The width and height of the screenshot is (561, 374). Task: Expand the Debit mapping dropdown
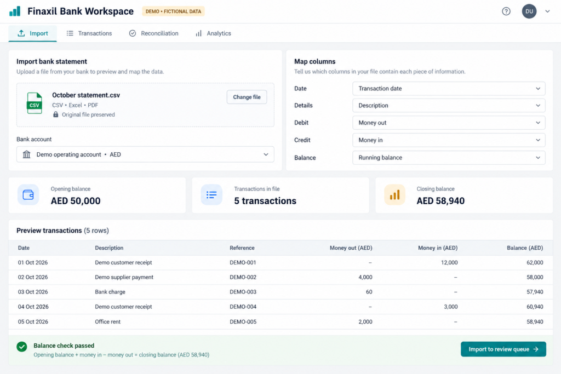pyautogui.click(x=449, y=123)
